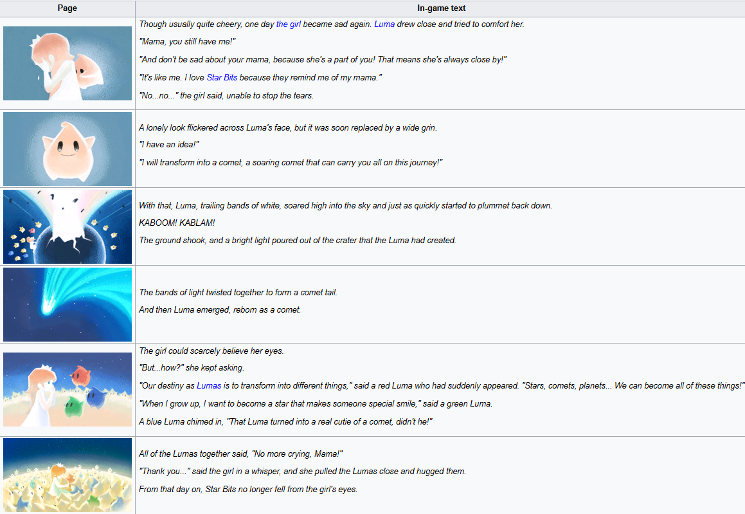Click 'And then Luma emerged, reborn as a comet.'
The image size is (745, 514).
pyautogui.click(x=220, y=310)
